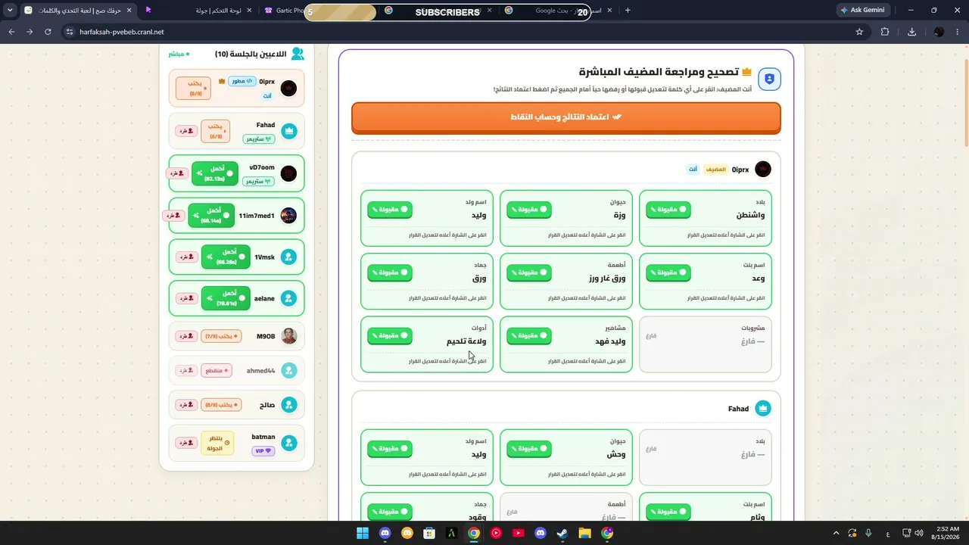Open the Chrome extensions puzzle icon

[885, 32]
